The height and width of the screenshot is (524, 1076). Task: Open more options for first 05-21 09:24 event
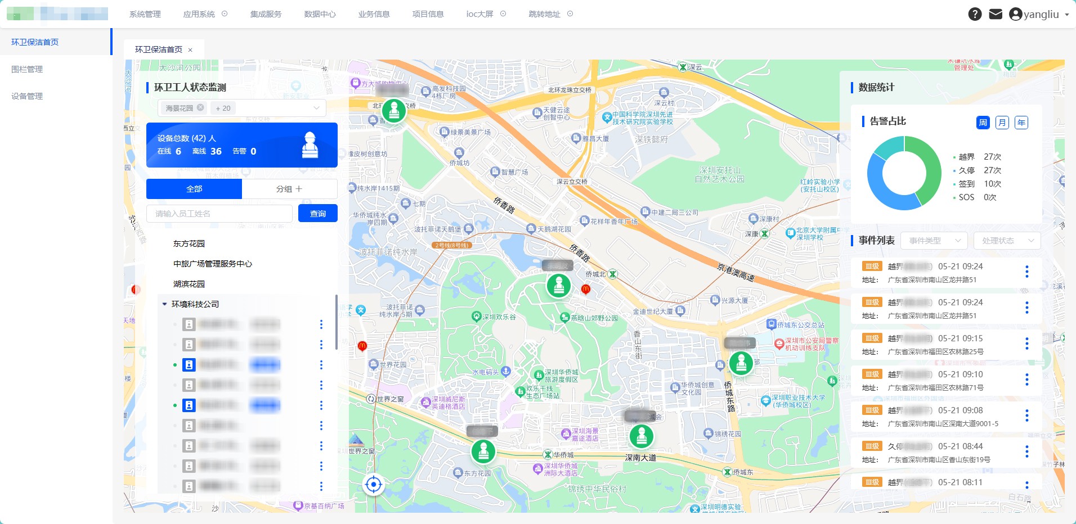(x=1027, y=272)
